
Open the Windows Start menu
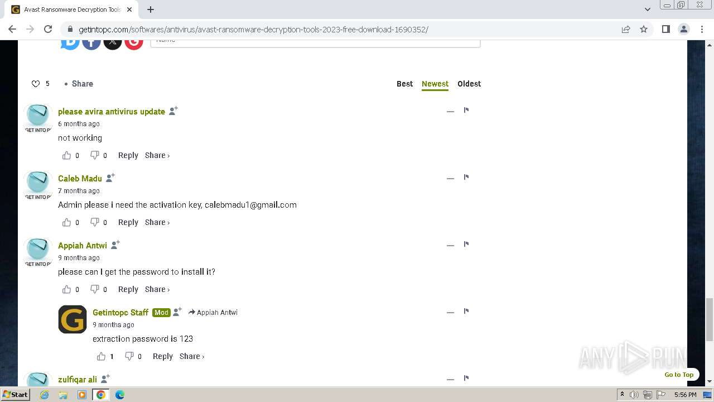(15, 394)
